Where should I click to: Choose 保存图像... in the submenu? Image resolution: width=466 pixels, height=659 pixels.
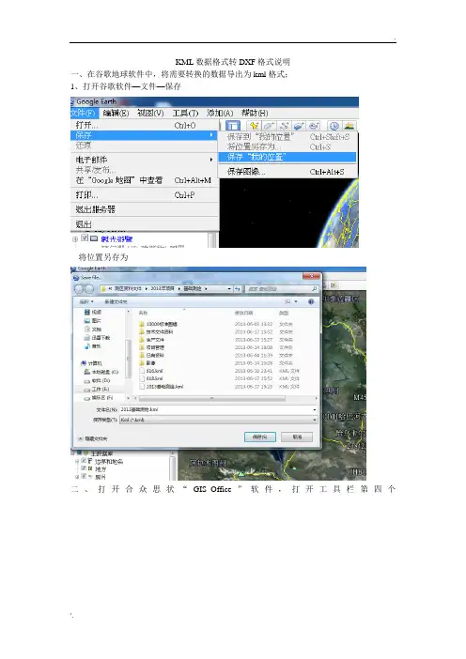pyautogui.click(x=288, y=172)
